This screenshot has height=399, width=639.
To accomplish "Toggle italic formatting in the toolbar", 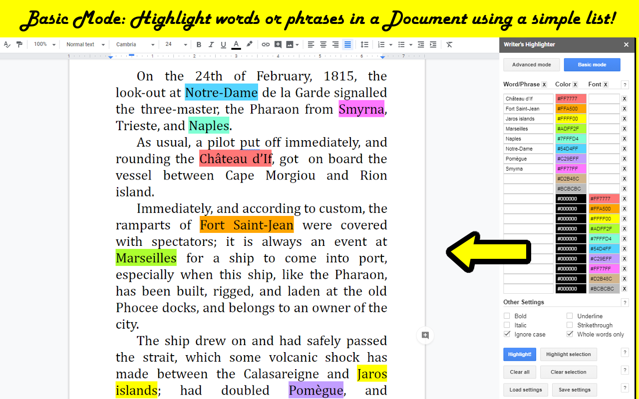I will pyautogui.click(x=211, y=44).
